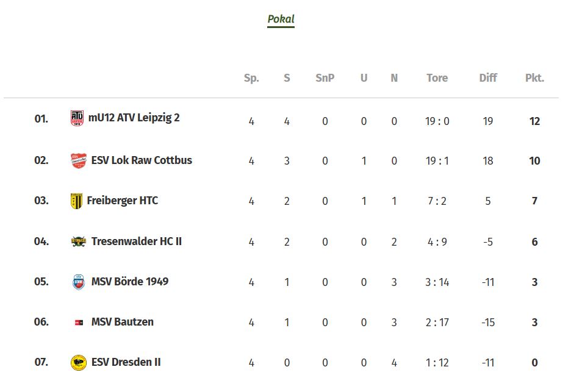Click the Diff column header
571x389 pixels.
[x=488, y=78]
